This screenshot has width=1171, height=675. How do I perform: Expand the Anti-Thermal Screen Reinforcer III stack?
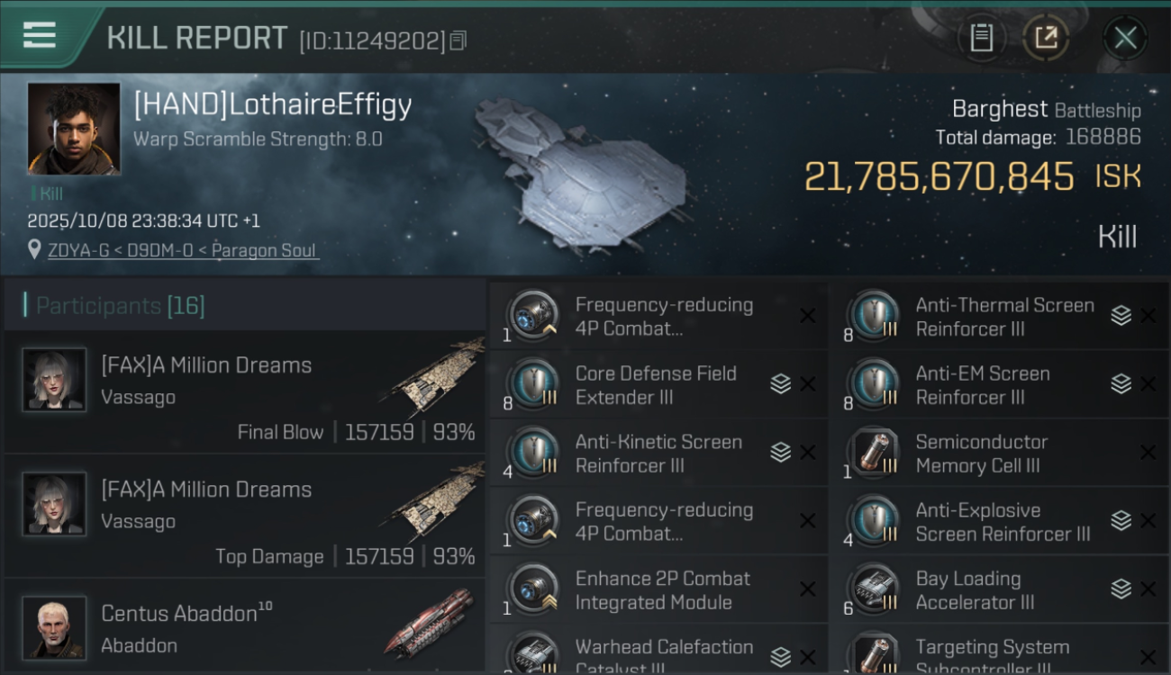1121,316
